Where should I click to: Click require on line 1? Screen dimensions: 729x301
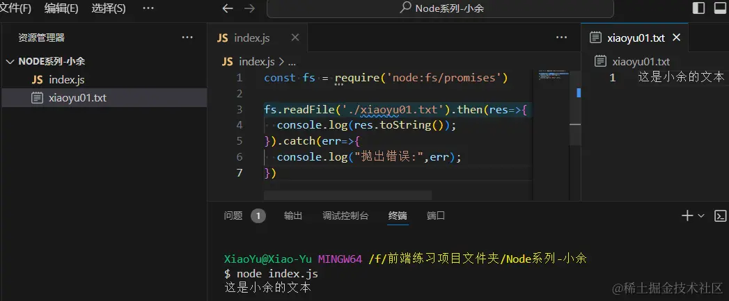tap(357, 78)
